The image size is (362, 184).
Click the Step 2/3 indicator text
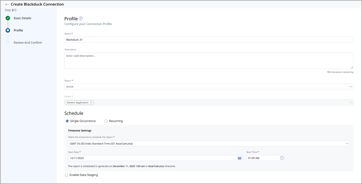click(11, 10)
